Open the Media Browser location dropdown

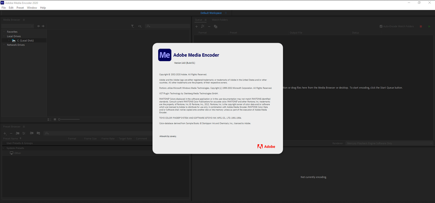pos(17,26)
